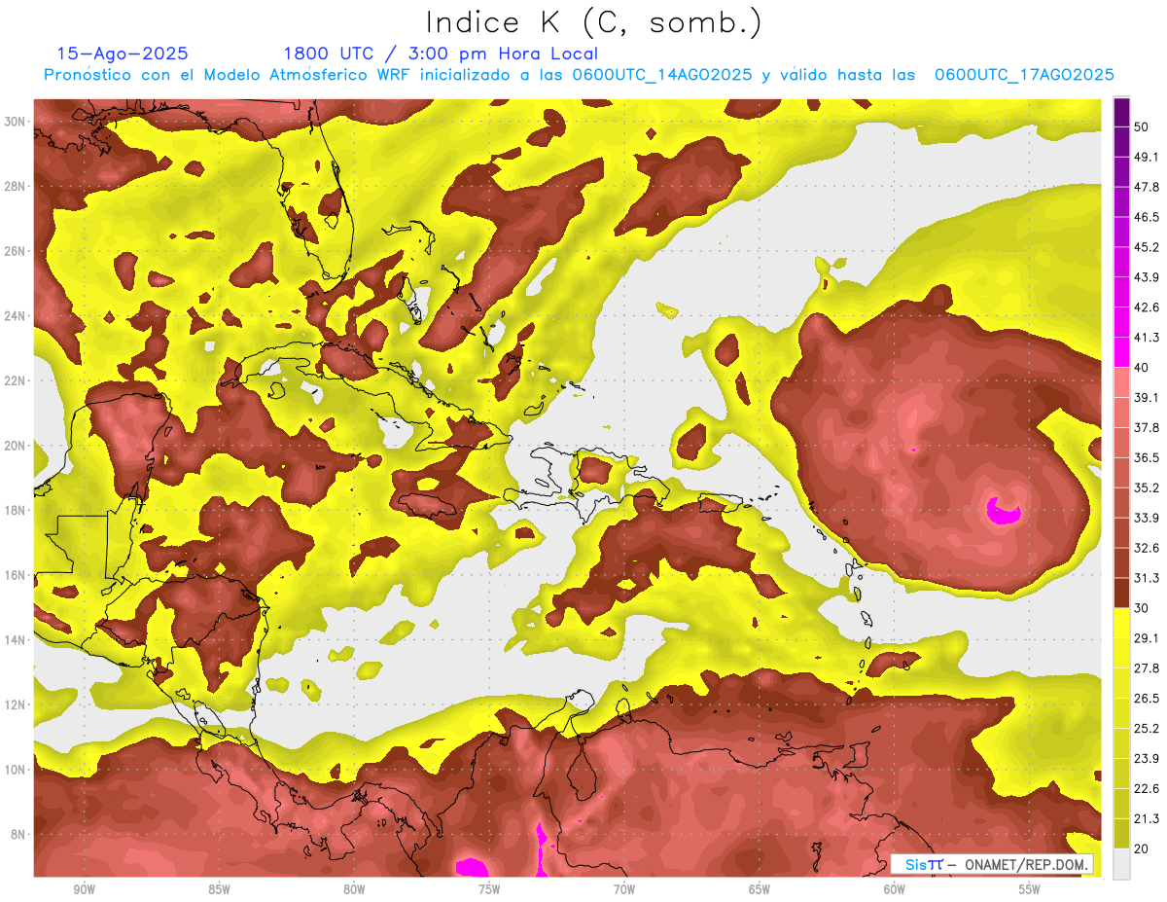Viewport: 1167px width, 902px height.
Task: Click the valid-until time '0600UTC_17AGO2025'
Action: point(1024,75)
